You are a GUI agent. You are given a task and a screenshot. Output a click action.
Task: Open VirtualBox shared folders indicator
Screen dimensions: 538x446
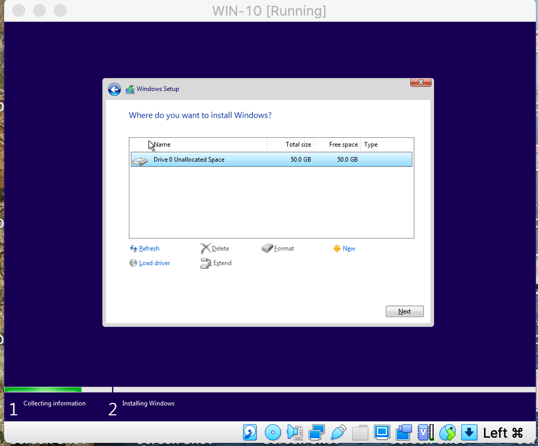[x=360, y=432]
